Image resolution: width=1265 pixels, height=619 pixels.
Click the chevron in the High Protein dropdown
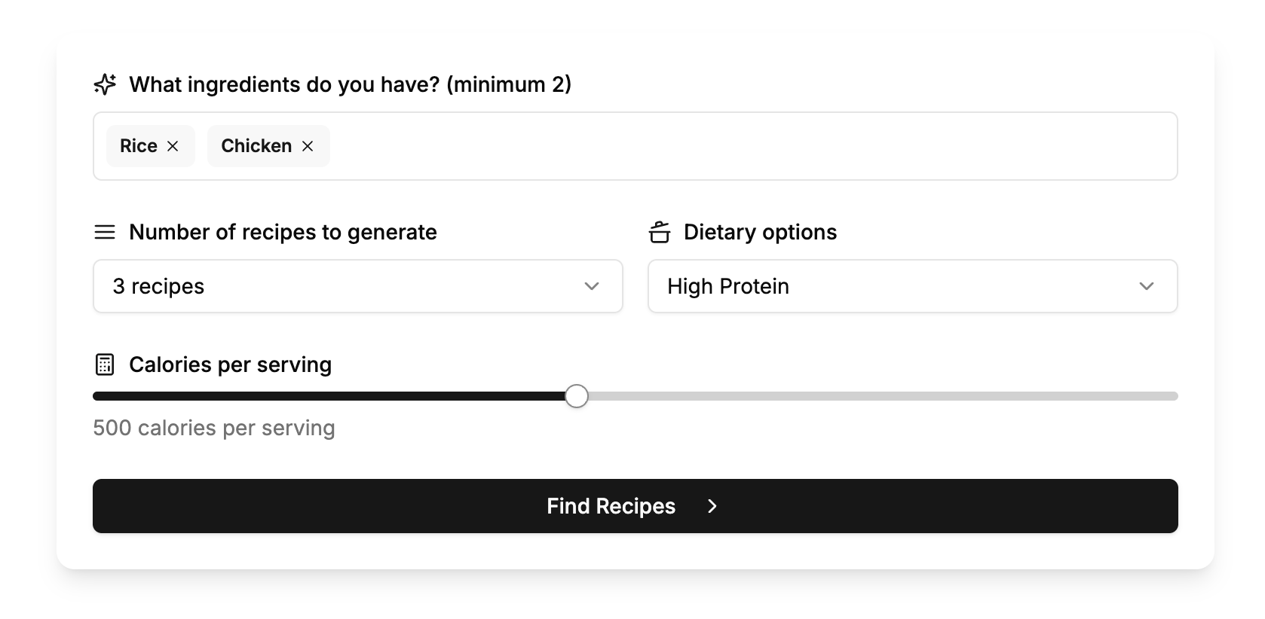pyautogui.click(x=1147, y=286)
